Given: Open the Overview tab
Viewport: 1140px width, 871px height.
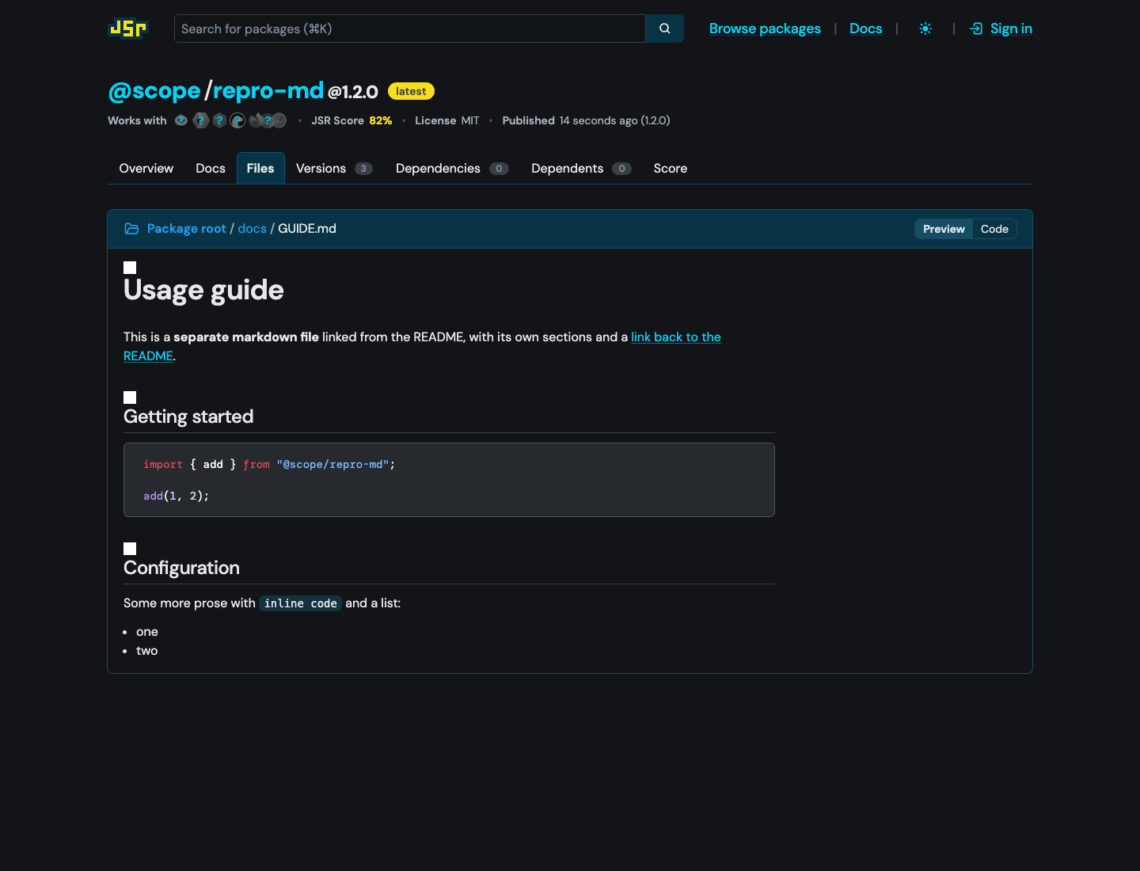Looking at the screenshot, I should coord(146,168).
